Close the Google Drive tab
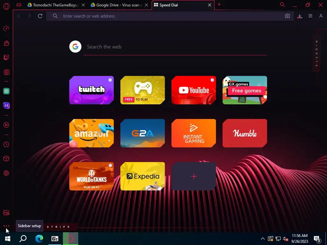The image size is (327, 245). 147,5
